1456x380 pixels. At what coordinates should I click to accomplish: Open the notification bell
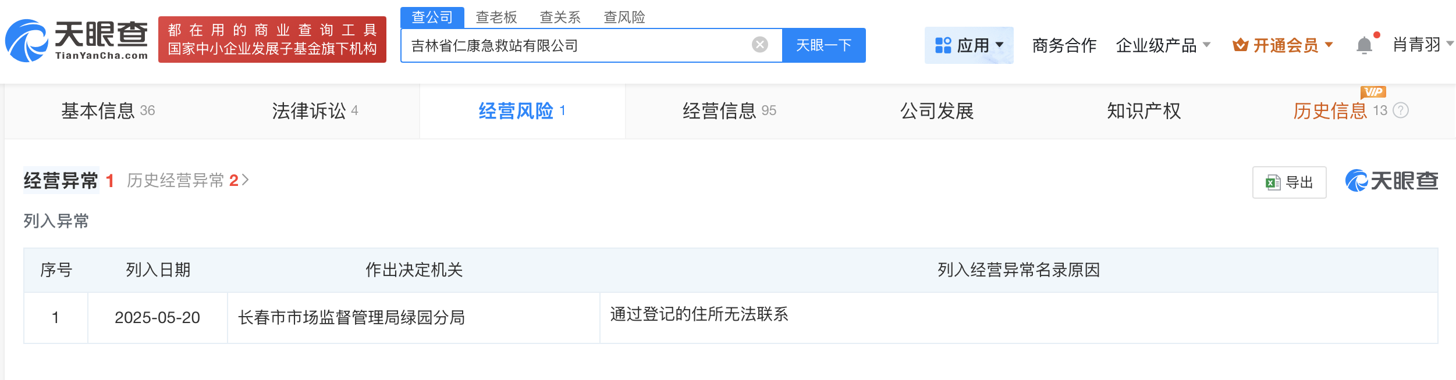click(1364, 45)
